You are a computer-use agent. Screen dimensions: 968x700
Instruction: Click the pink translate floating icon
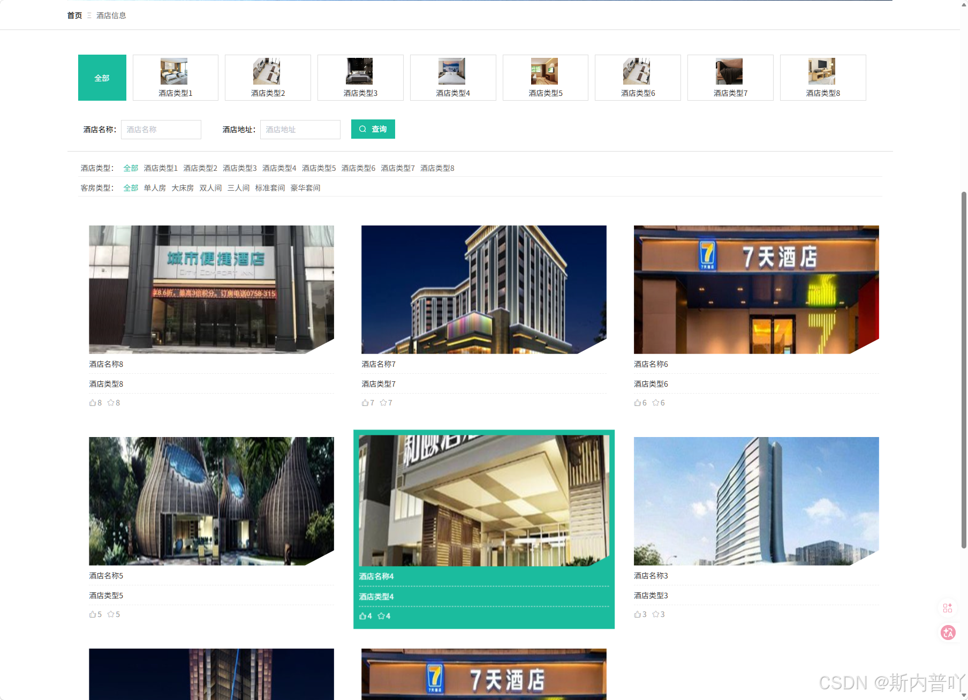(948, 633)
